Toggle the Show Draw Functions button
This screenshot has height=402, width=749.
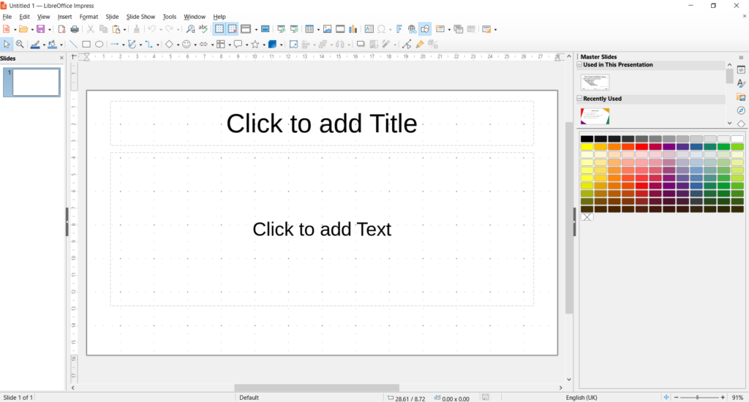point(425,29)
